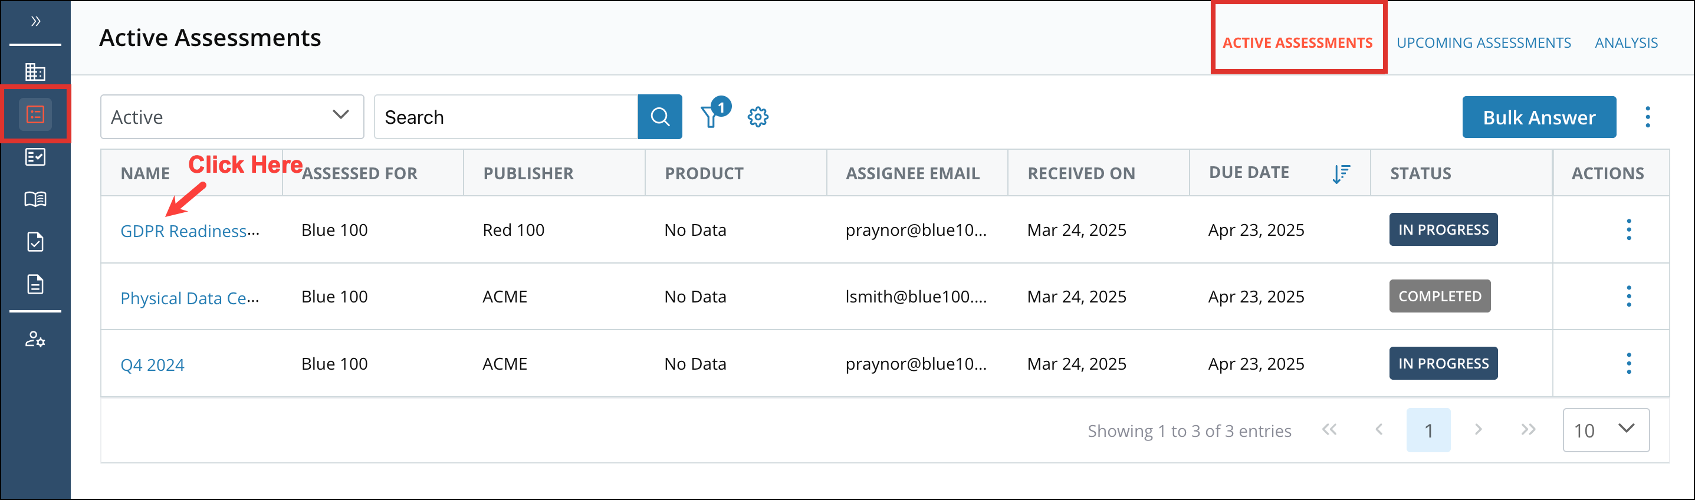Image resolution: width=1695 pixels, height=500 pixels.
Task: Open the open-book library sidebar icon
Action: coord(35,199)
